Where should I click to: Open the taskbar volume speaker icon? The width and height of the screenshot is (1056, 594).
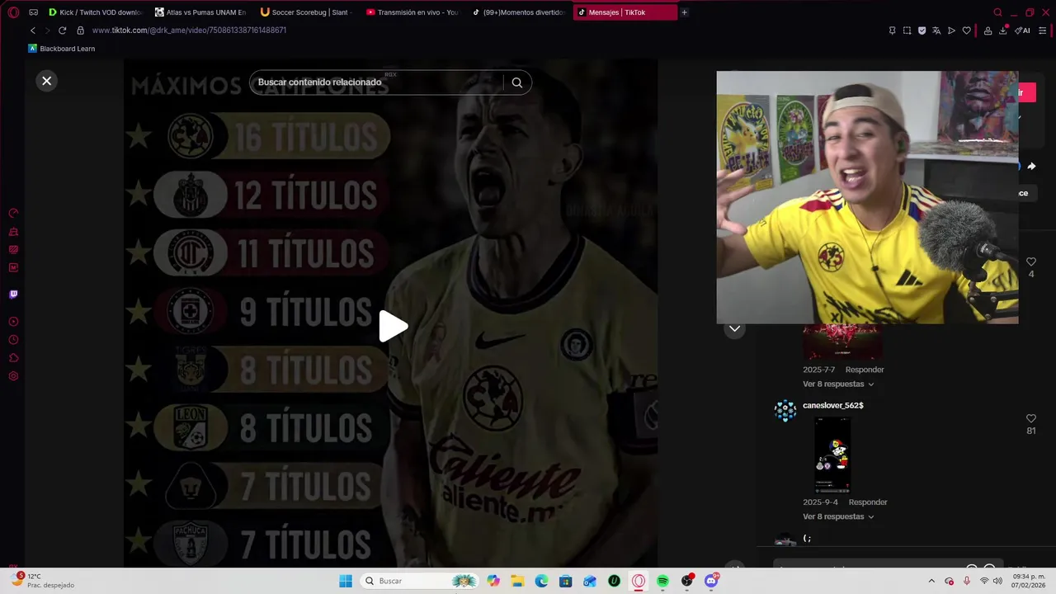997,581
